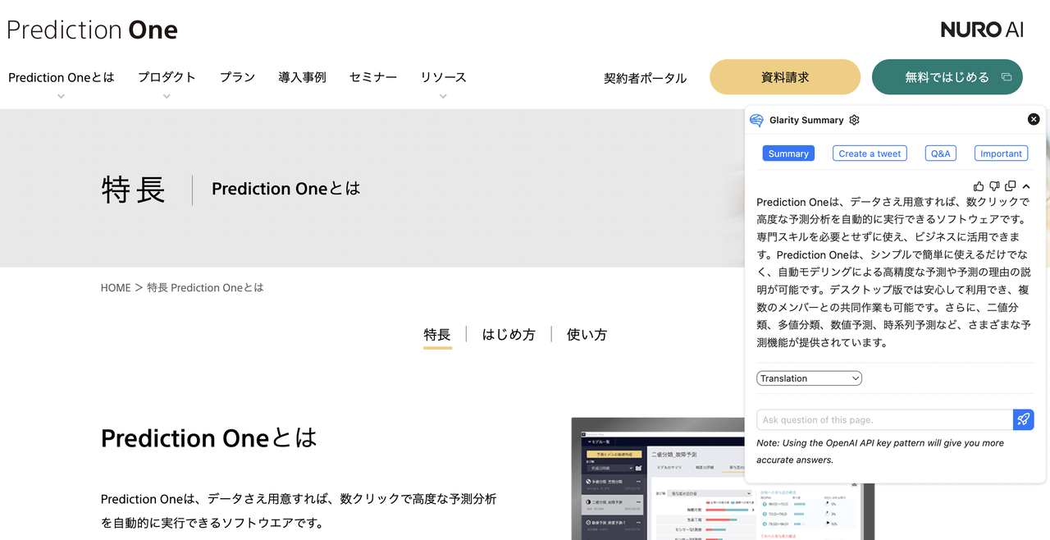
Task: Click the 資料請求 button
Action: [x=785, y=77]
